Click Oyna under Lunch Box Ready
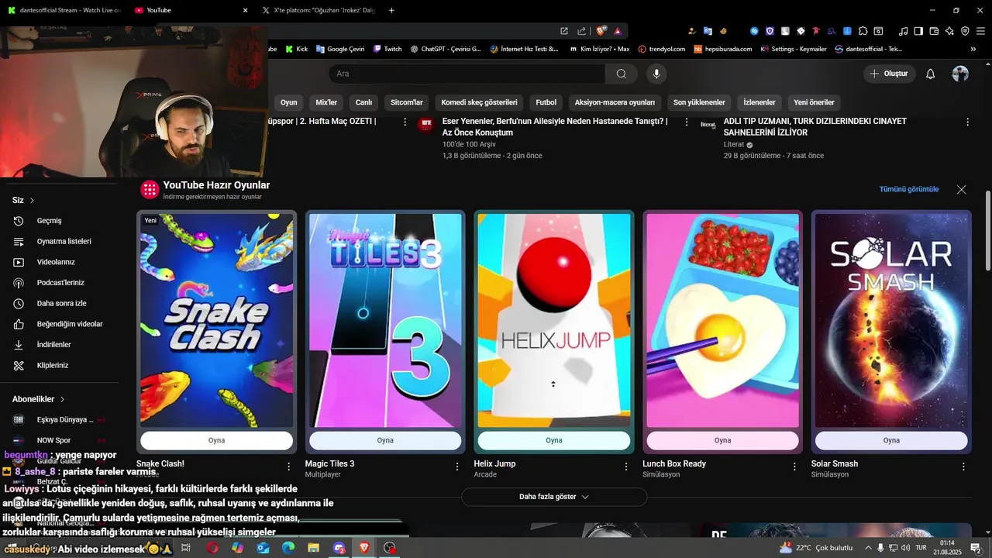The image size is (992, 558). (x=722, y=440)
